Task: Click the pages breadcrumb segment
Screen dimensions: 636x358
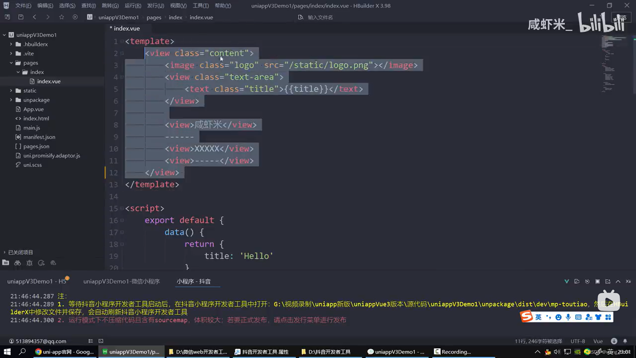Action: click(154, 17)
